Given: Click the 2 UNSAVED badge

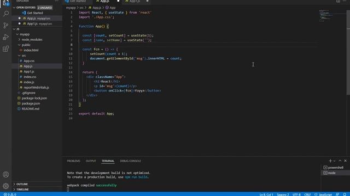Looking at the screenshot, I should [45, 8].
